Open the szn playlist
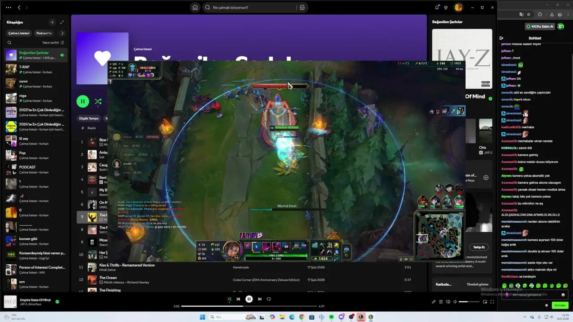The height and width of the screenshot is (322, 573). (36, 284)
